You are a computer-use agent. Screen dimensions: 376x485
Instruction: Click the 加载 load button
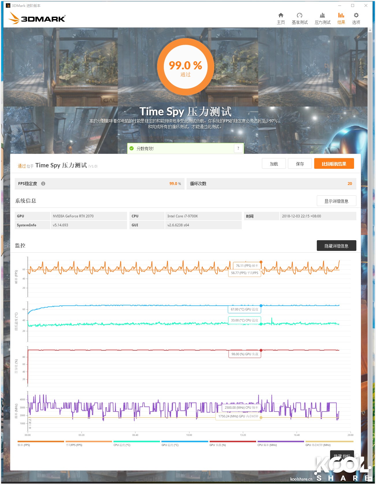274,164
